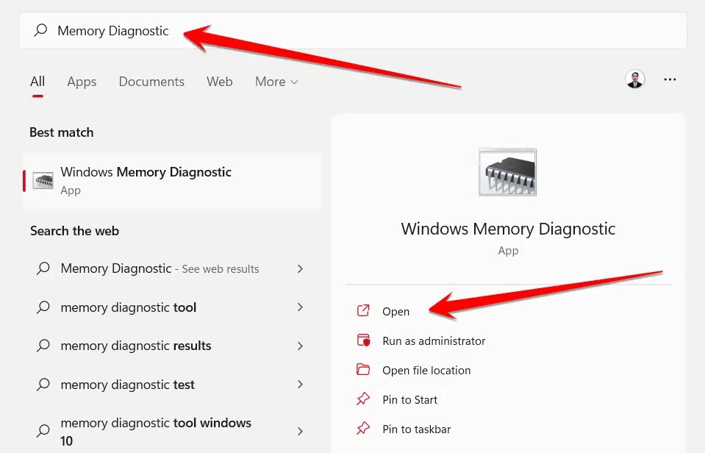Click the Run as administrator shield icon
This screenshot has height=453, width=705.
click(x=363, y=340)
